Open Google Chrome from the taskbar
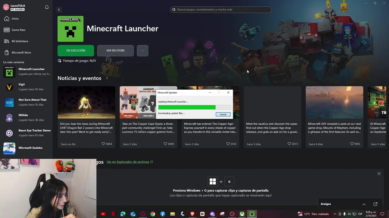The height and width of the screenshot is (218, 389). tap(153, 214)
